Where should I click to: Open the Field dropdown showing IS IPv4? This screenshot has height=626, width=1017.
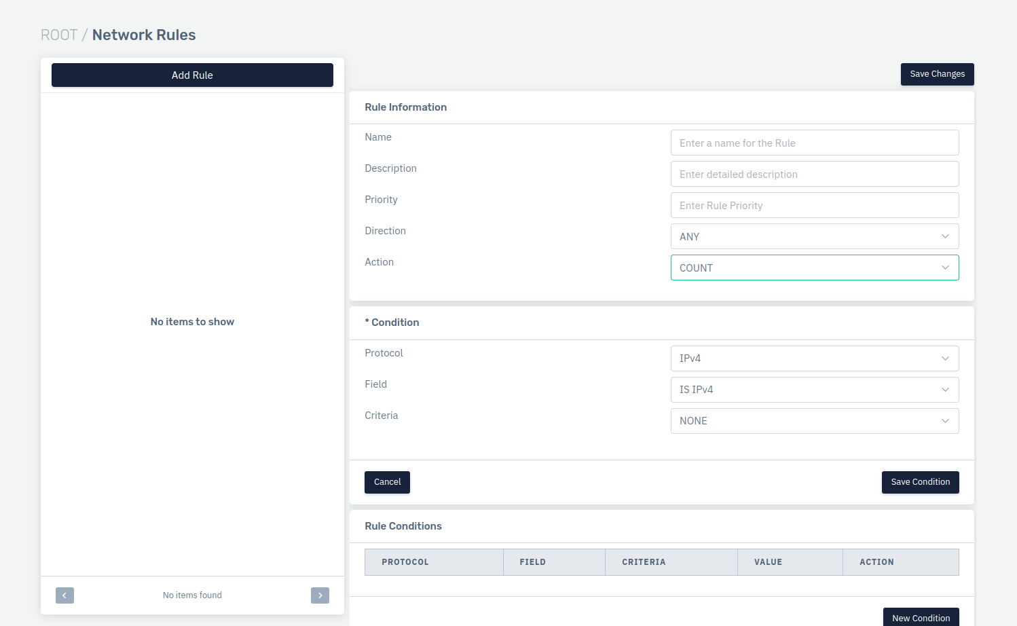[x=815, y=390]
